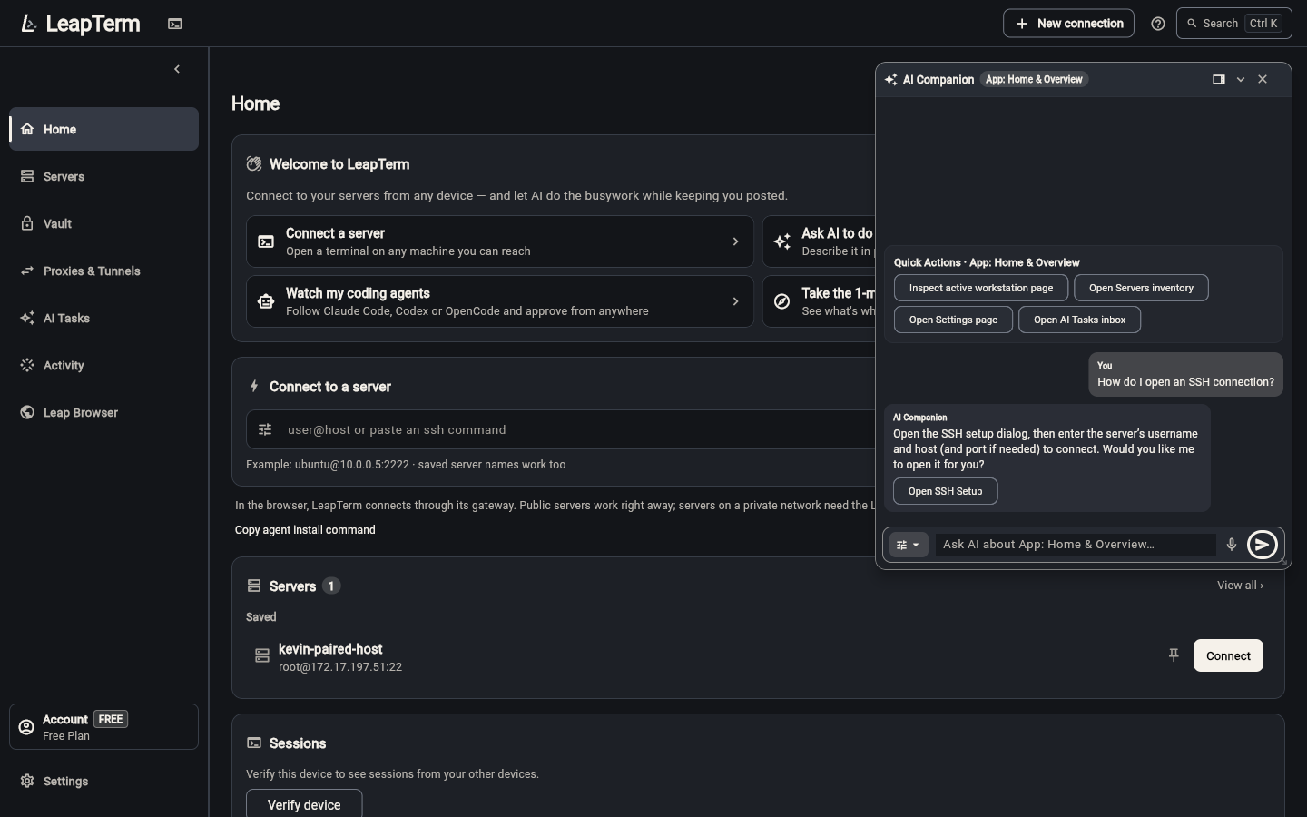Screen dimensions: 1307x817
Task: Toggle AI Companion side panel dock icon
Action: point(1219,79)
